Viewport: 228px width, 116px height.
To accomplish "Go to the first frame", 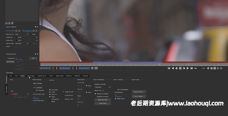I will pyautogui.click(x=169, y=68).
